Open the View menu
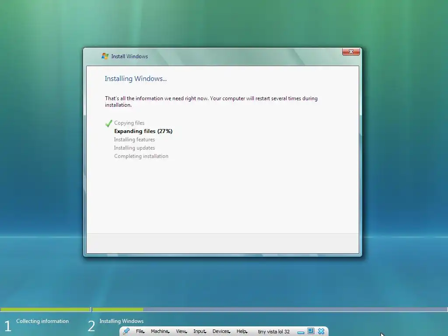Image resolution: width=448 pixels, height=336 pixels. pyautogui.click(x=182, y=332)
